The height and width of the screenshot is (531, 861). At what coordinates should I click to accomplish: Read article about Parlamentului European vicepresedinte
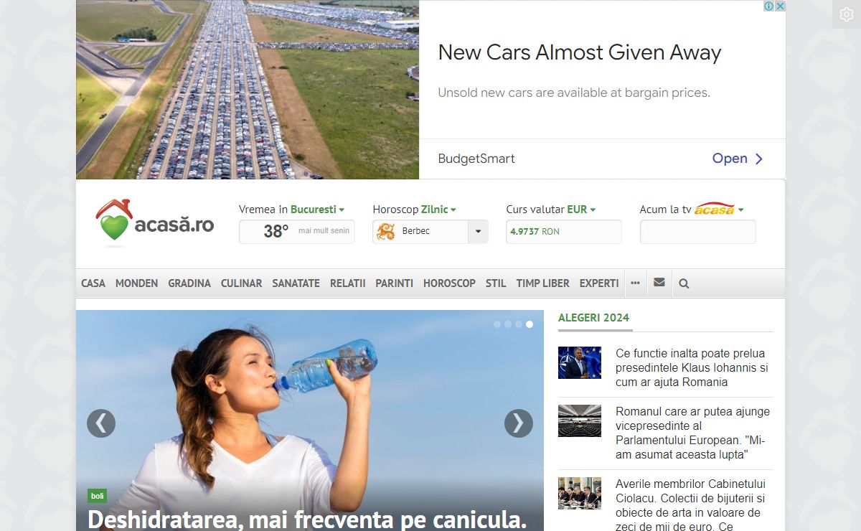tap(692, 433)
